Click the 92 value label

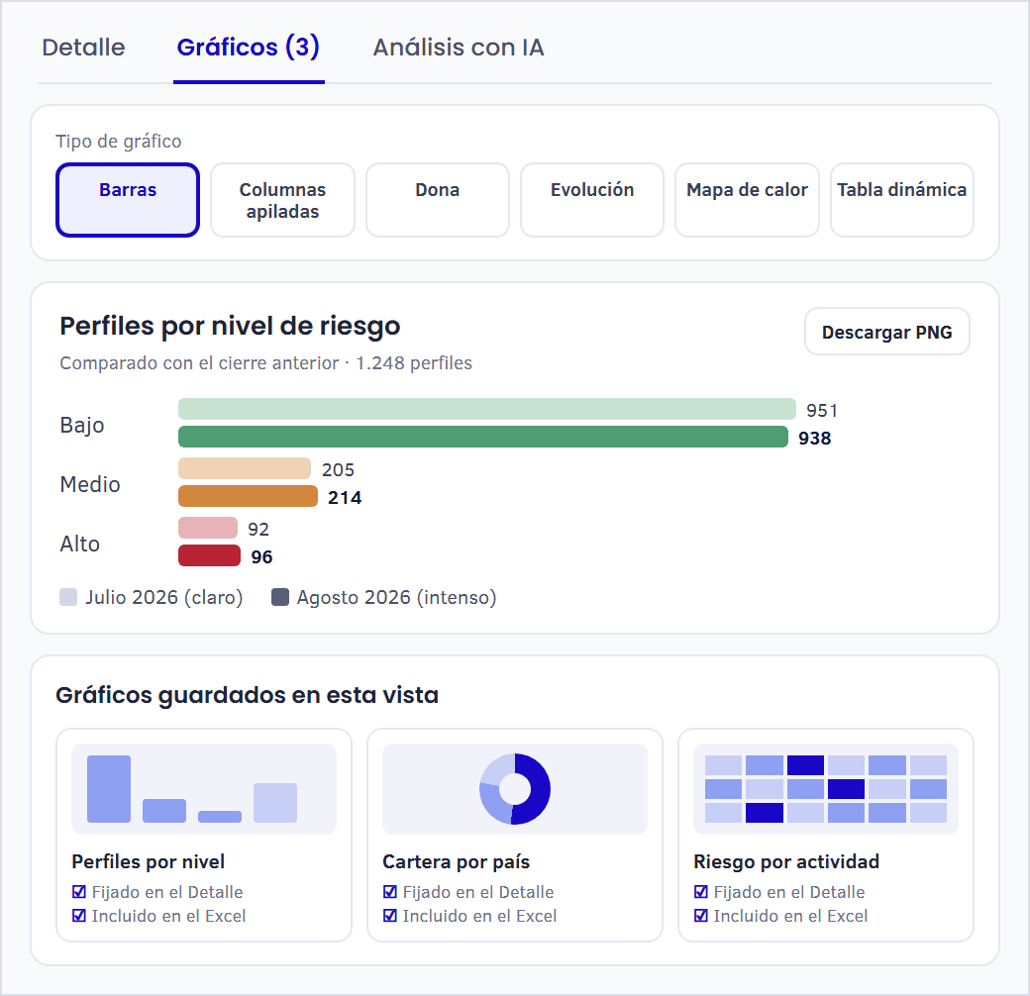[x=258, y=529]
